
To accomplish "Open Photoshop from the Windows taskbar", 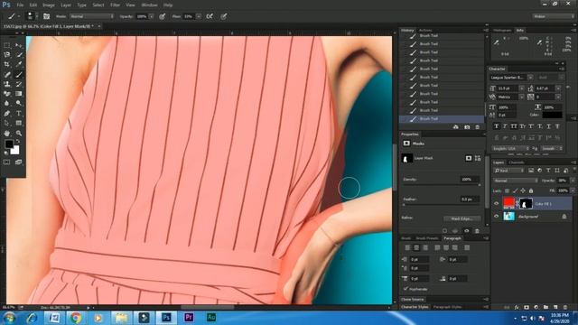I will pos(166,317).
